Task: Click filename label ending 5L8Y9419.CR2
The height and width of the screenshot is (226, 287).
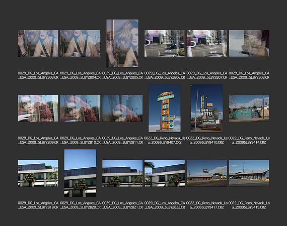Action: [249, 205]
